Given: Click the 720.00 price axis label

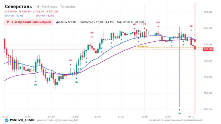Looking at the screenshot, I should [x=208, y=61].
